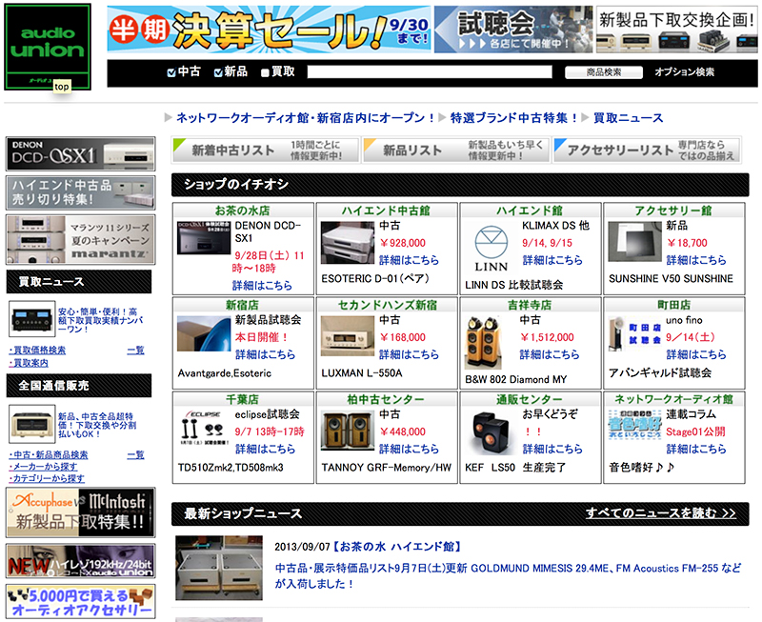The height and width of the screenshot is (622, 762).
Task: Click the gold amplifier thumbnail under 全国通信販売
Action: click(x=32, y=424)
